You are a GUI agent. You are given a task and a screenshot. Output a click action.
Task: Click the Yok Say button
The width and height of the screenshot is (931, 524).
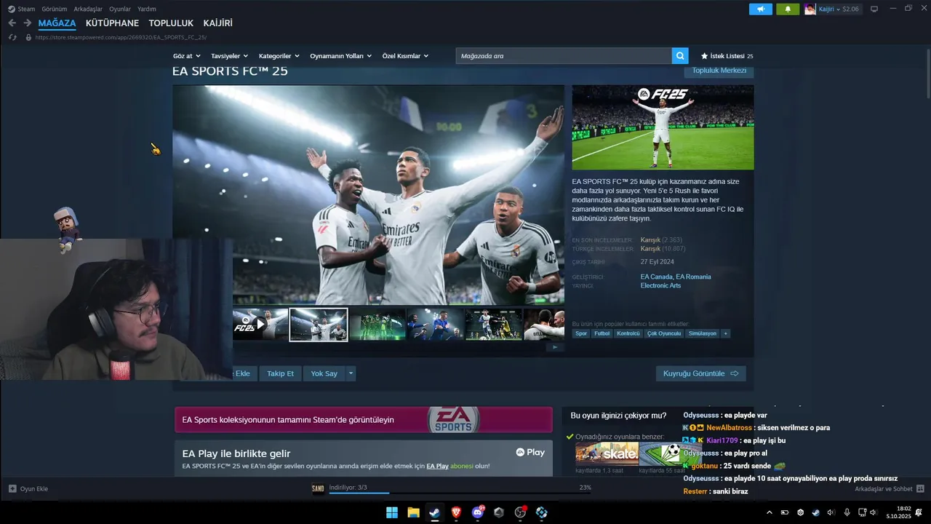324,373
